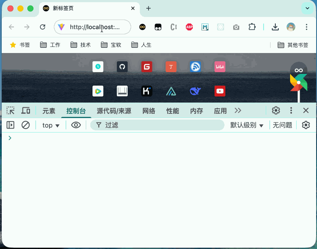Open the Extensions puzzle piece menu

tap(252, 27)
